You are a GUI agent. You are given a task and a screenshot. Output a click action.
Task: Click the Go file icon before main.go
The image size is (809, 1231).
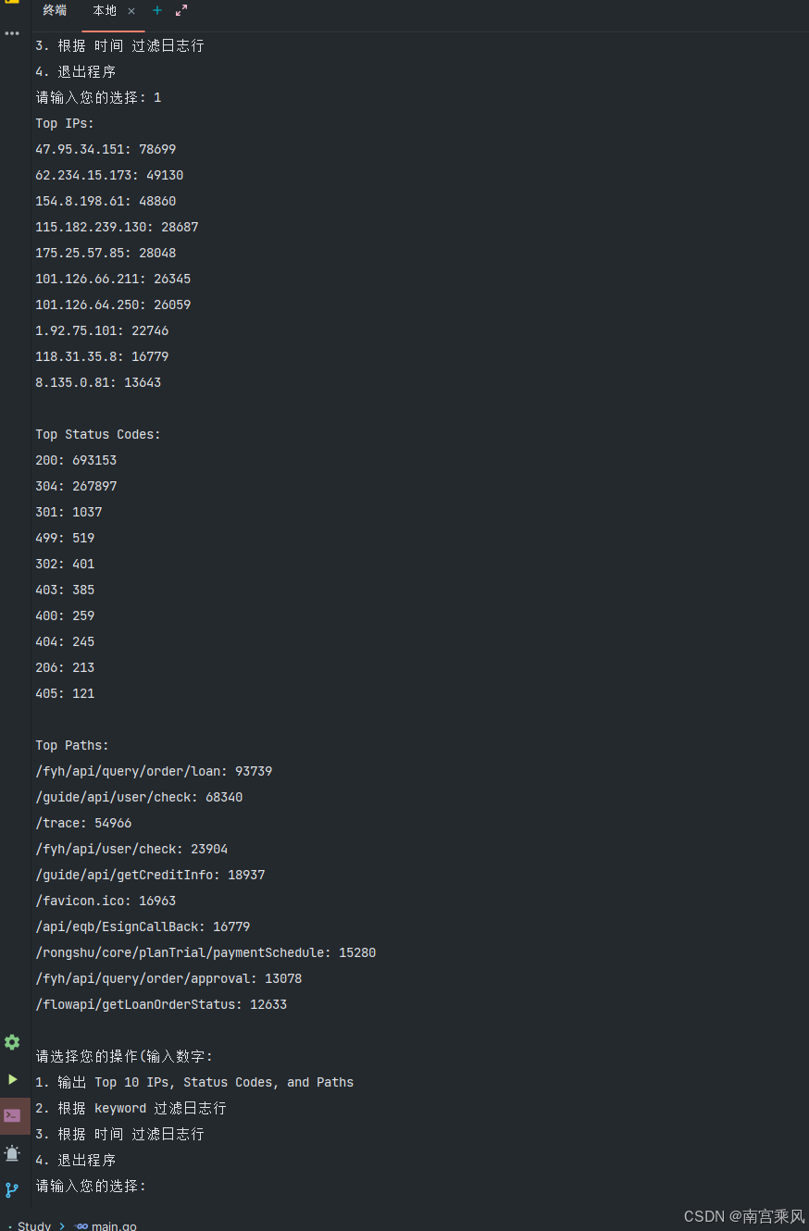81,1225
